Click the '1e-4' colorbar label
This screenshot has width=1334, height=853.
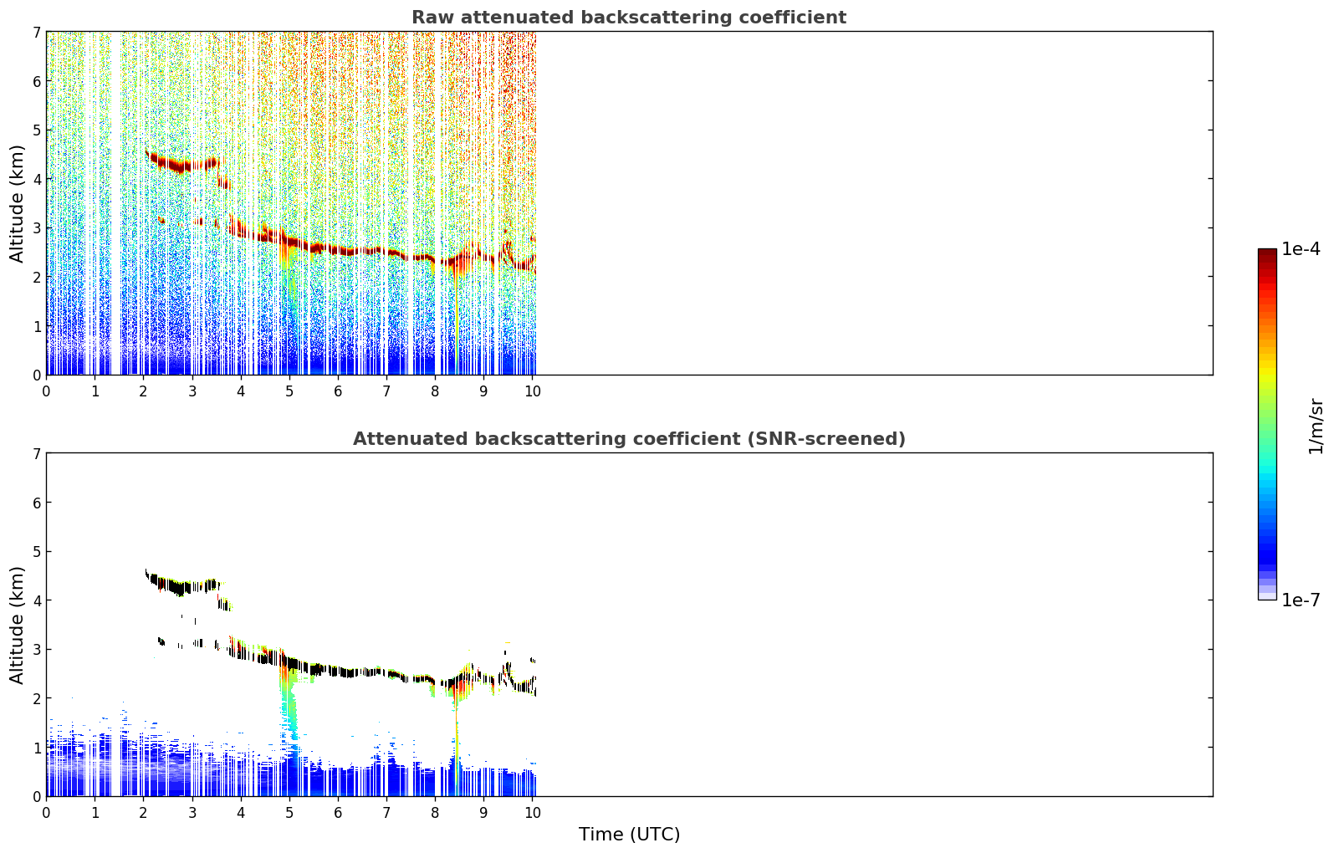1301,249
